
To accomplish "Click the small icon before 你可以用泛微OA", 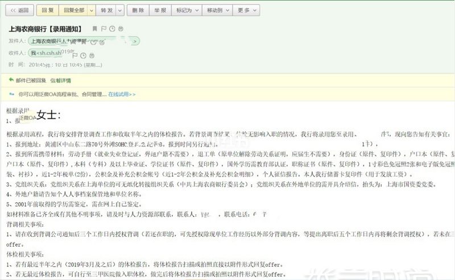I will coord(12,94).
